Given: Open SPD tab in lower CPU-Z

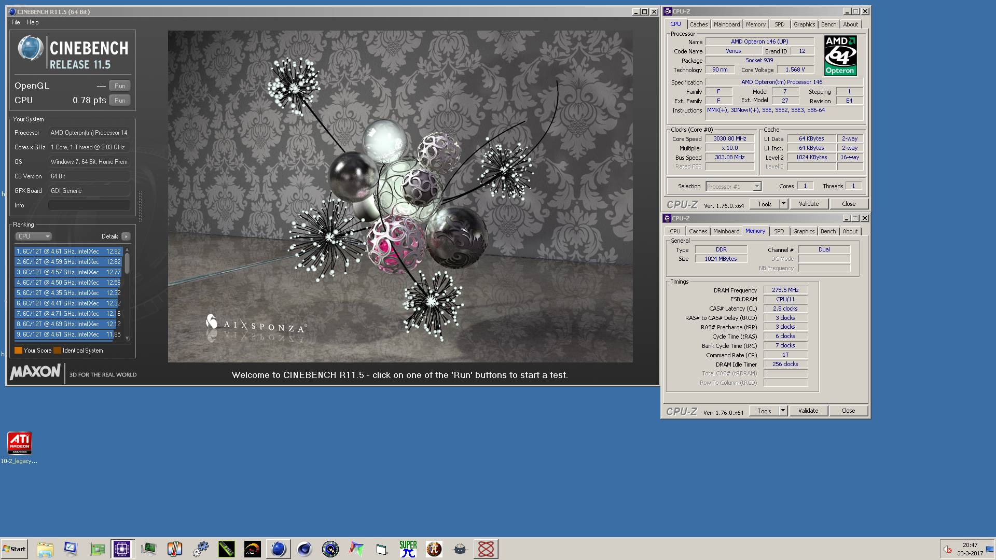Looking at the screenshot, I should 779,231.
